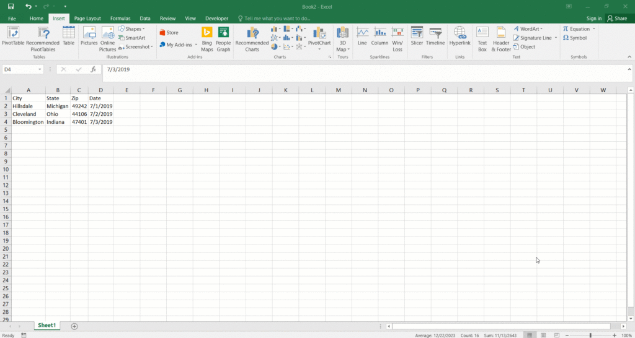Open the Recommended Charts gallery
Viewport: 635px width, 338px height.
point(252,37)
